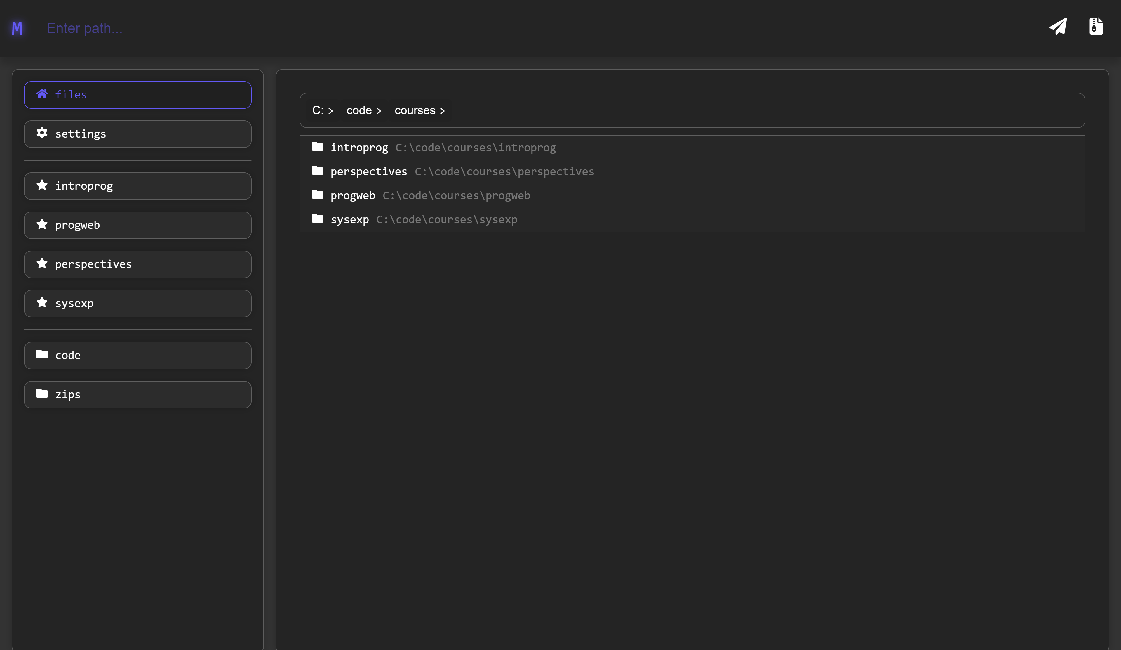This screenshot has height=650, width=1121.
Task: Click the star icon beside sidebar progweb
Action: pyautogui.click(x=42, y=224)
